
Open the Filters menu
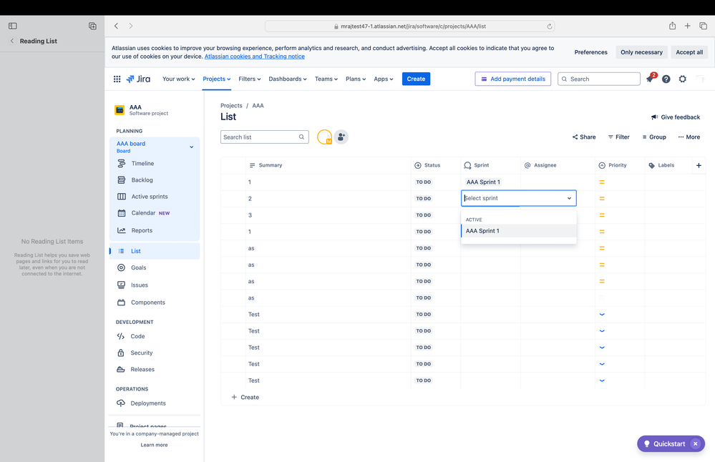[x=250, y=79]
